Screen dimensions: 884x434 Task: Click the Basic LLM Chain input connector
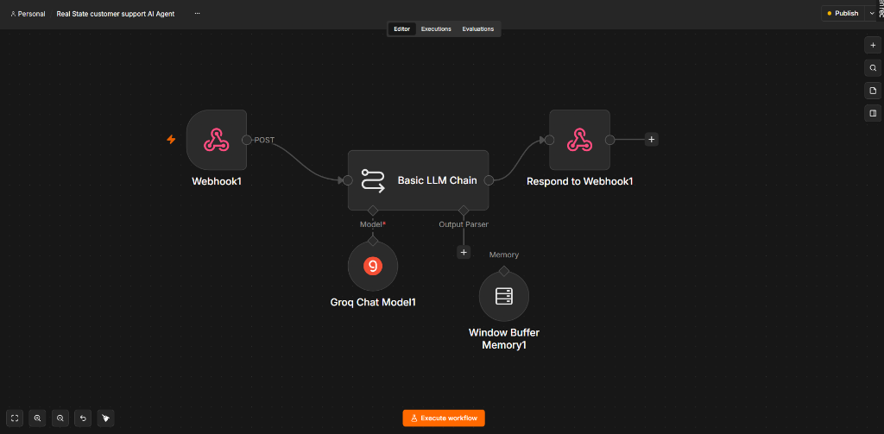coord(348,180)
